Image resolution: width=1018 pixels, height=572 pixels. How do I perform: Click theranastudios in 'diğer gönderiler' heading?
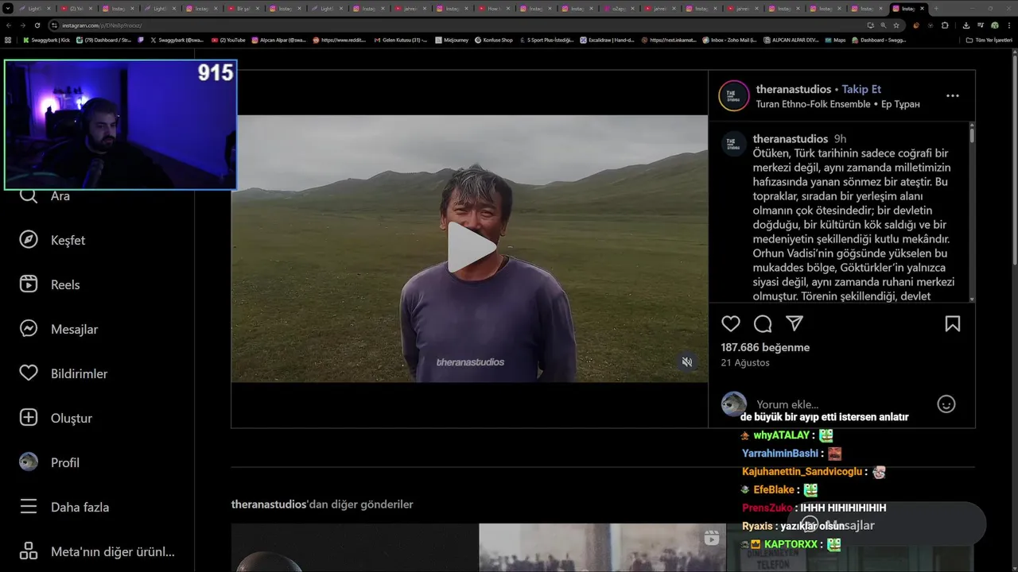click(269, 504)
